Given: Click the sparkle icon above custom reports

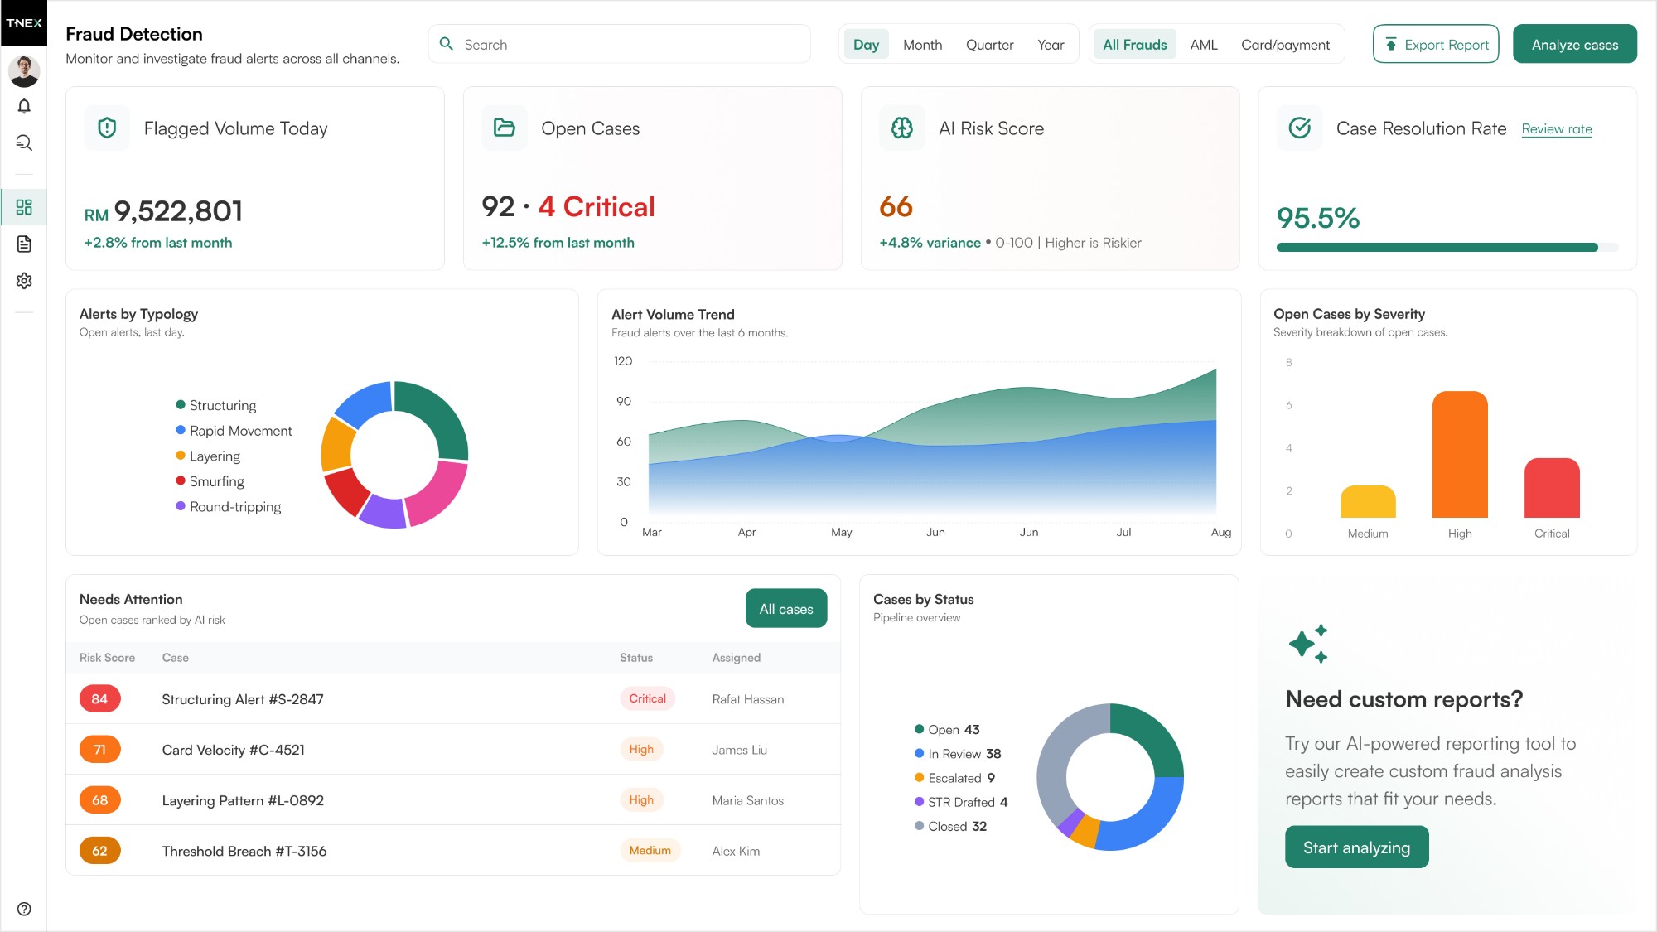Looking at the screenshot, I should (x=1308, y=644).
